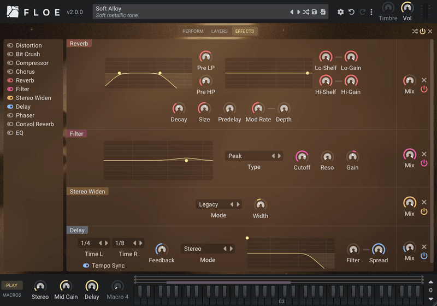Screen dimensions: 437x306
Task: Select the EFFECTS tab
Action: (245, 31)
